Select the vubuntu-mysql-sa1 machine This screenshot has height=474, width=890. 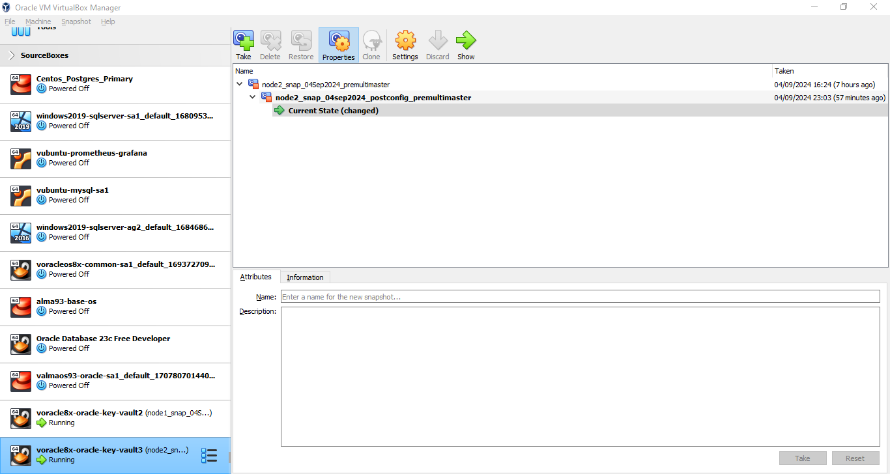[x=115, y=195]
